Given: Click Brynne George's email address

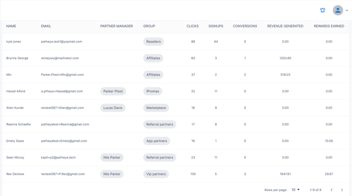Looking at the screenshot, I should click(x=60, y=58).
